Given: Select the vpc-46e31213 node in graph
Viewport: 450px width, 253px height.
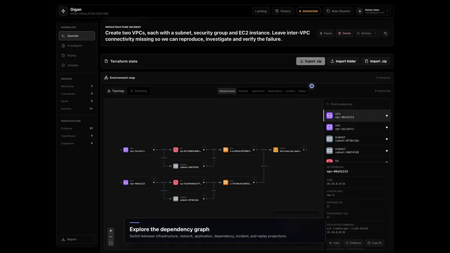Looking at the screenshot, I should 139,182.
